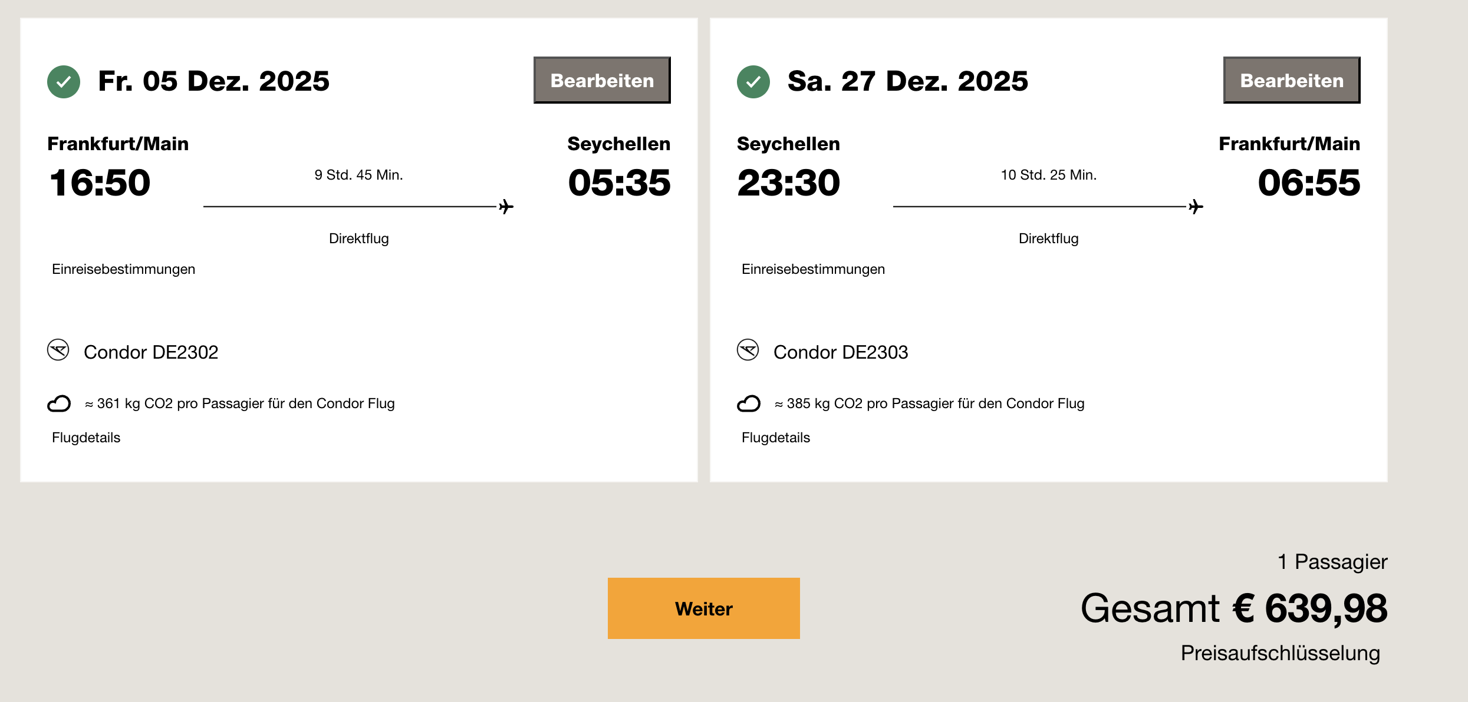Continue with the orange Weiter button
Image resolution: width=1468 pixels, height=702 pixels.
point(703,608)
